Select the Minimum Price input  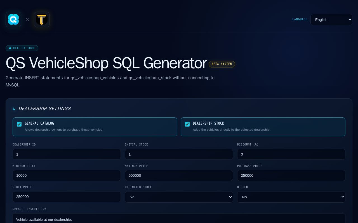(x=67, y=175)
